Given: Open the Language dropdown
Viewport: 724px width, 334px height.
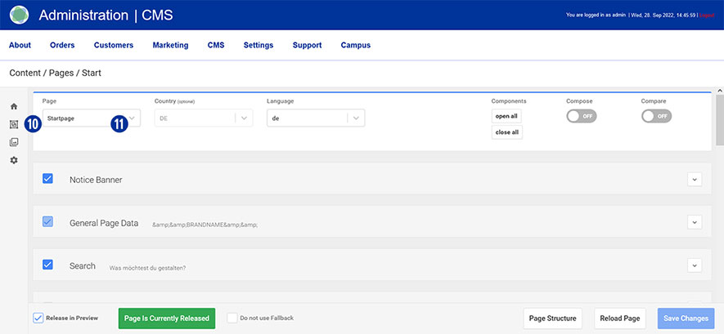Looking at the screenshot, I should point(316,118).
